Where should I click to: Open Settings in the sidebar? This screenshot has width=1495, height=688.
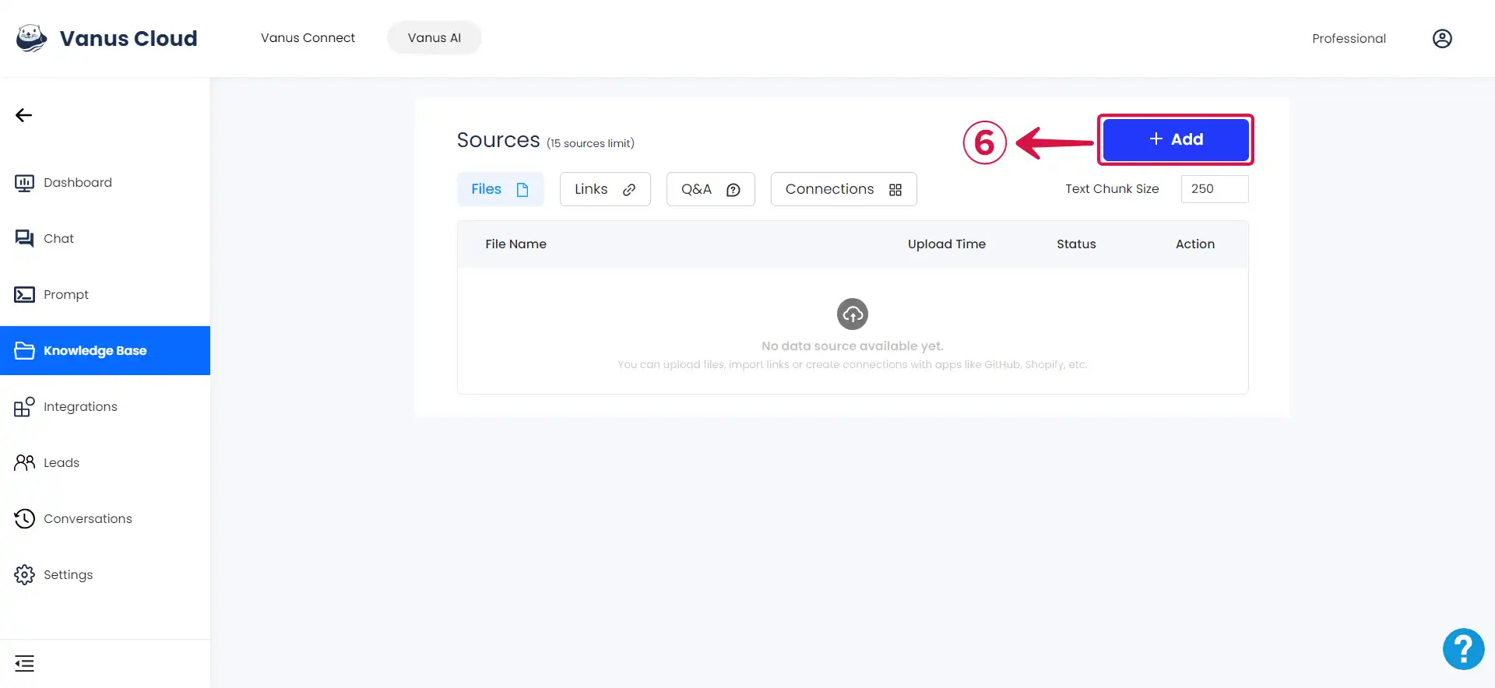tap(105, 575)
